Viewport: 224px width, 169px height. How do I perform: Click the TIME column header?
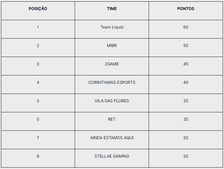point(112,9)
